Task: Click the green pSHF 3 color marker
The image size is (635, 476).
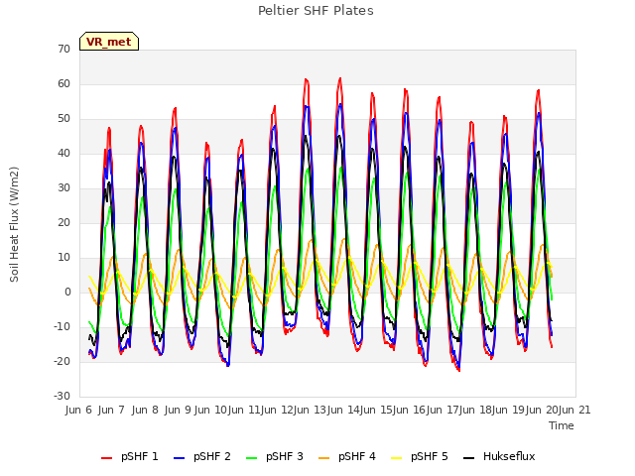Action: pyautogui.click(x=251, y=458)
